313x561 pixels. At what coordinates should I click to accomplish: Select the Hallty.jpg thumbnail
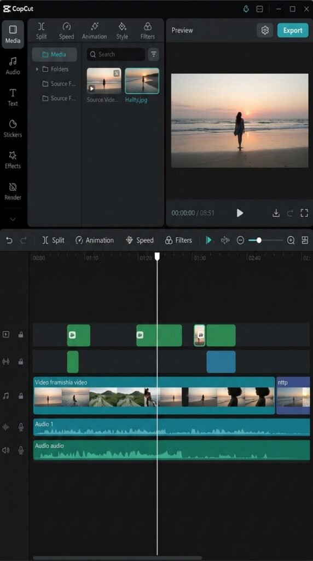pyautogui.click(x=142, y=81)
